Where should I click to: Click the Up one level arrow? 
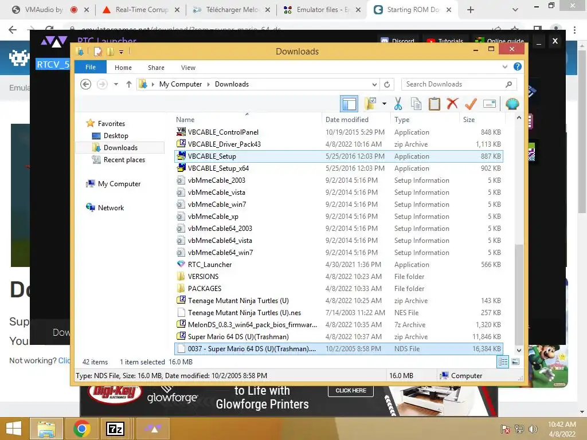coord(129,84)
